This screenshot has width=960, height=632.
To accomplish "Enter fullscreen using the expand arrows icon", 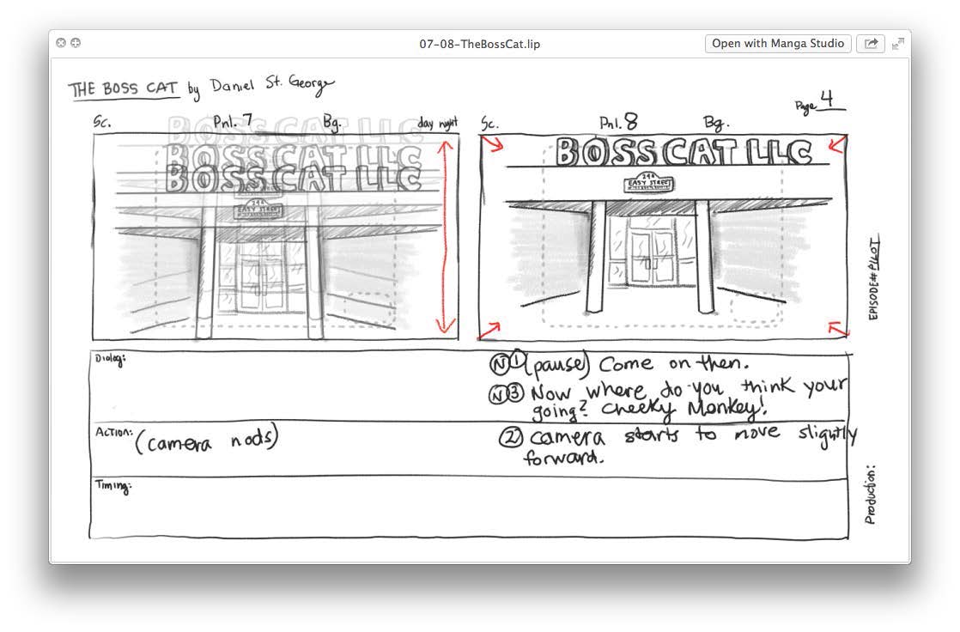I will [898, 43].
